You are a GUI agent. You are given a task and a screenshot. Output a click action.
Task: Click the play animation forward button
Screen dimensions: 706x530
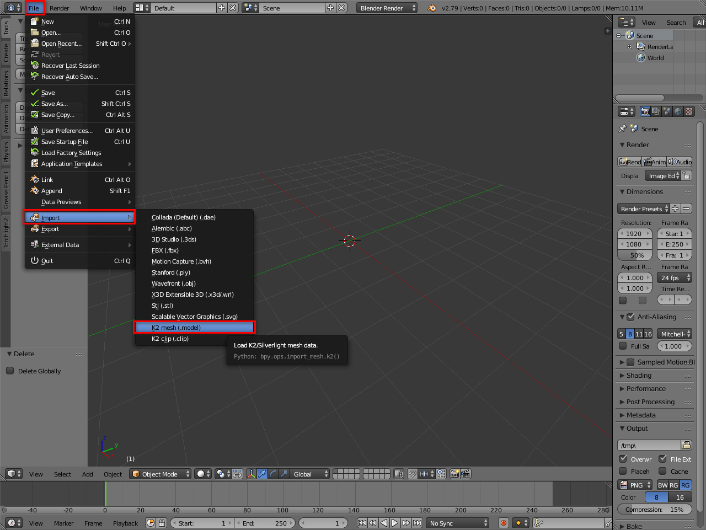coord(395,523)
